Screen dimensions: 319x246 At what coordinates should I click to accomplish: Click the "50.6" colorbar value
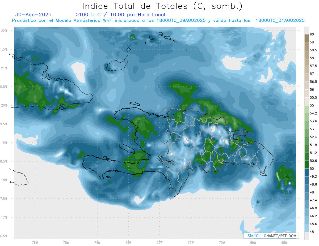(x=313, y=161)
